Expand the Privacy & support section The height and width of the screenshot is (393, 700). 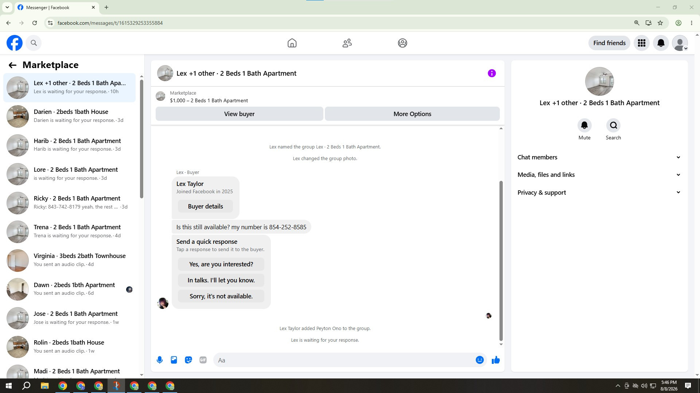tap(599, 192)
